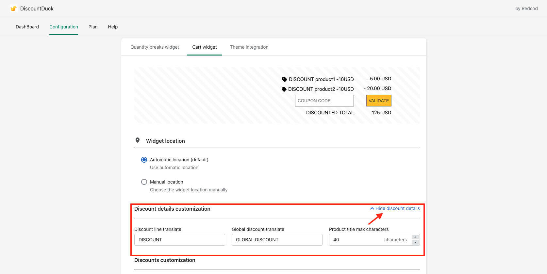Decrease product title max characters with down arrow
The width and height of the screenshot is (547, 274).
415,242
